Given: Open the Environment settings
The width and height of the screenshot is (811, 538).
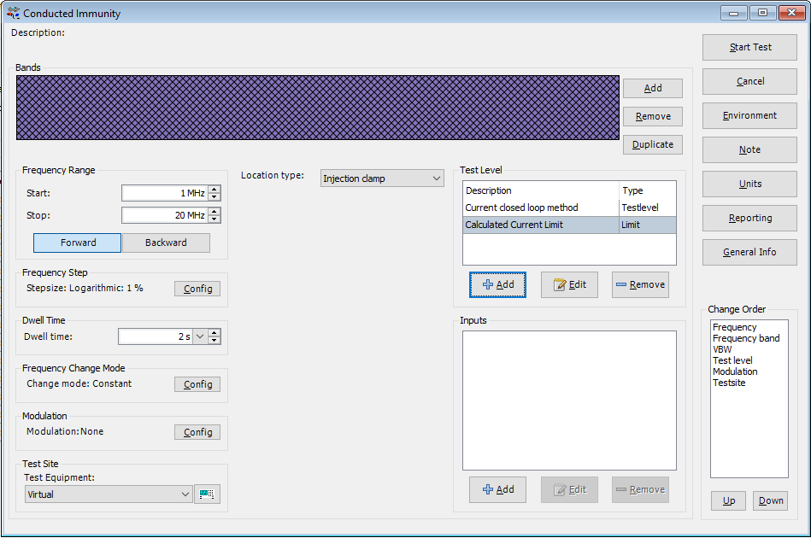Looking at the screenshot, I should (749, 115).
